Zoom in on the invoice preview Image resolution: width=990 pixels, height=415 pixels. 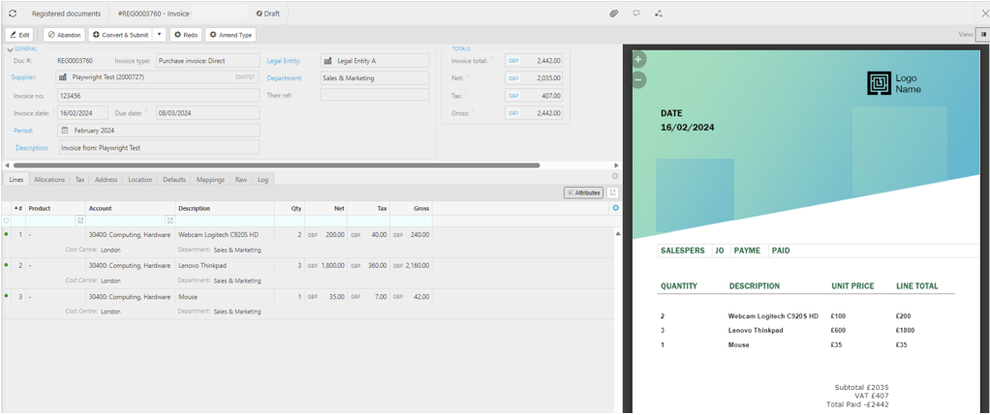tap(638, 60)
